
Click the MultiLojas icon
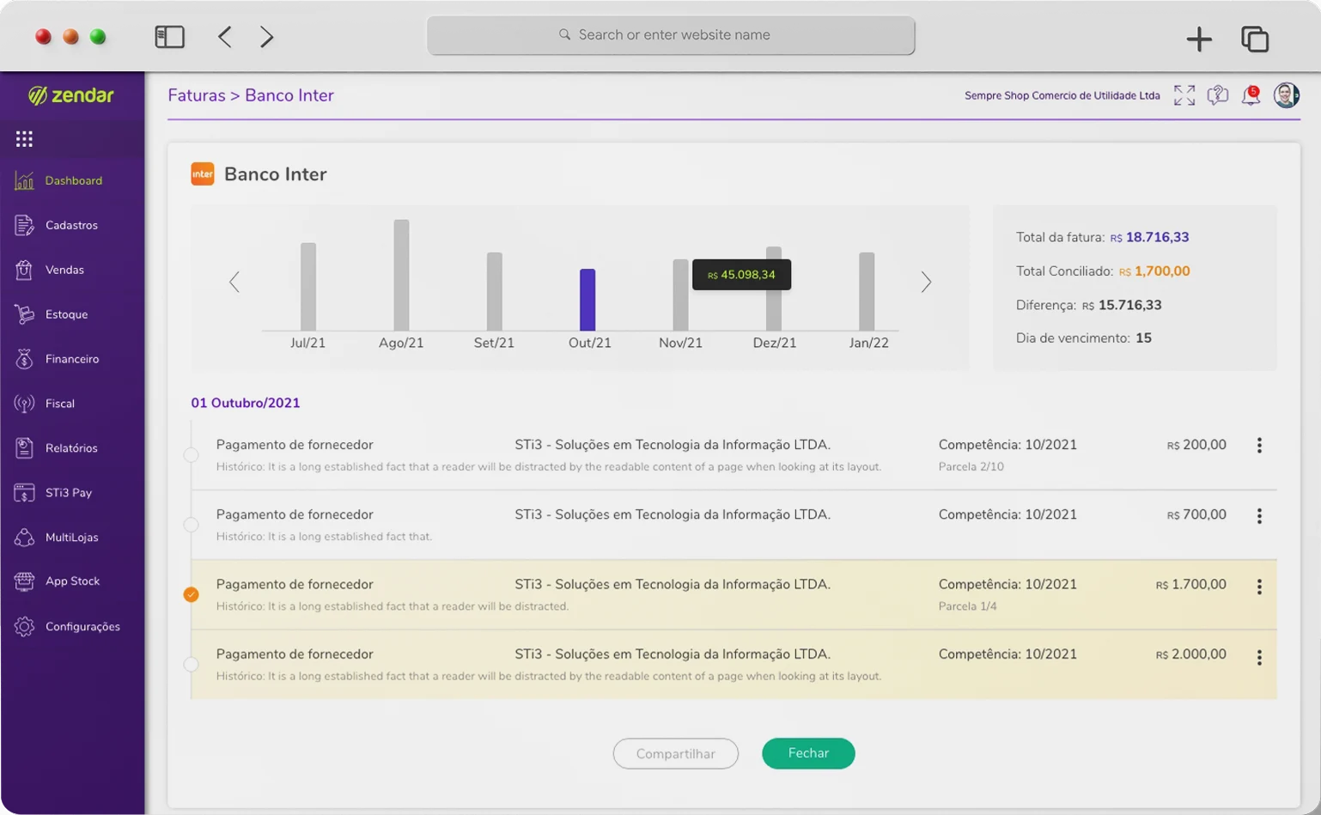(x=24, y=538)
